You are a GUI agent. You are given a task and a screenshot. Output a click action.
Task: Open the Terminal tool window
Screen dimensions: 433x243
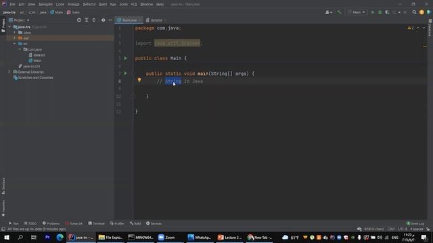tap(96, 223)
